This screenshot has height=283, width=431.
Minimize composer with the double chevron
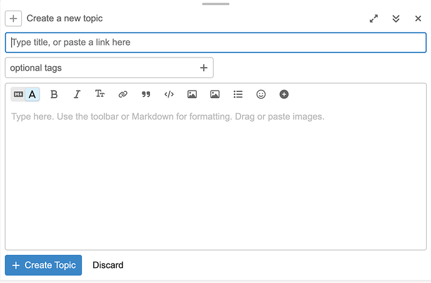396,19
